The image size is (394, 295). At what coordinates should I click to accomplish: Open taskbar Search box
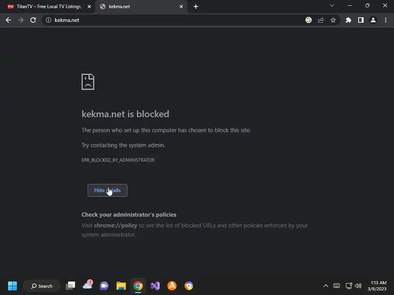[42, 286]
